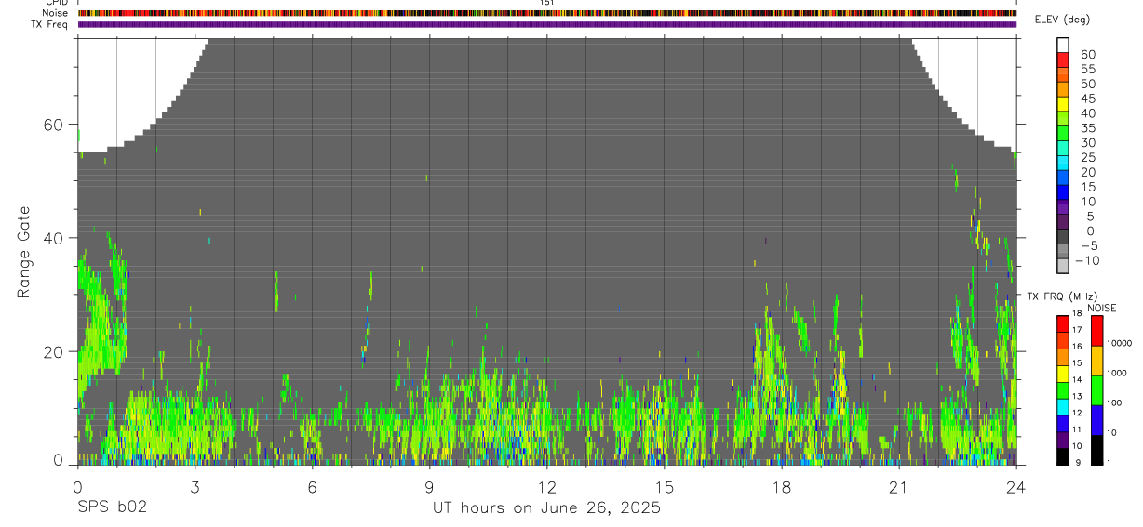Click the 20 tick label on Range Gate axis

pyautogui.click(x=52, y=352)
